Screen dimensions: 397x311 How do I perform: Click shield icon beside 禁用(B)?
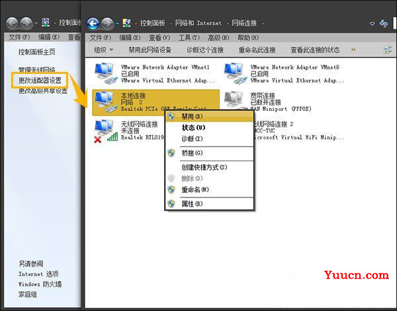tap(171, 116)
